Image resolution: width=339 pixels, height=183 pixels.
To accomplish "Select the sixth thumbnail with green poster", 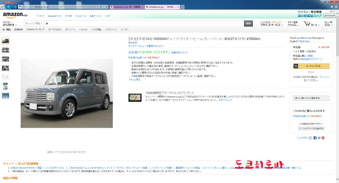I will pos(5,86).
